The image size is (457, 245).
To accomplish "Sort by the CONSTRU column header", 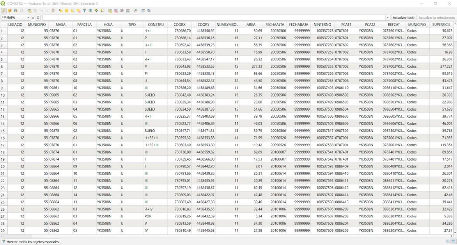I will click(x=156, y=25).
